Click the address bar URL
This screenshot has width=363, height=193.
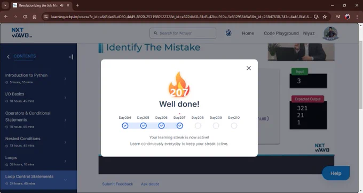(x=181, y=17)
